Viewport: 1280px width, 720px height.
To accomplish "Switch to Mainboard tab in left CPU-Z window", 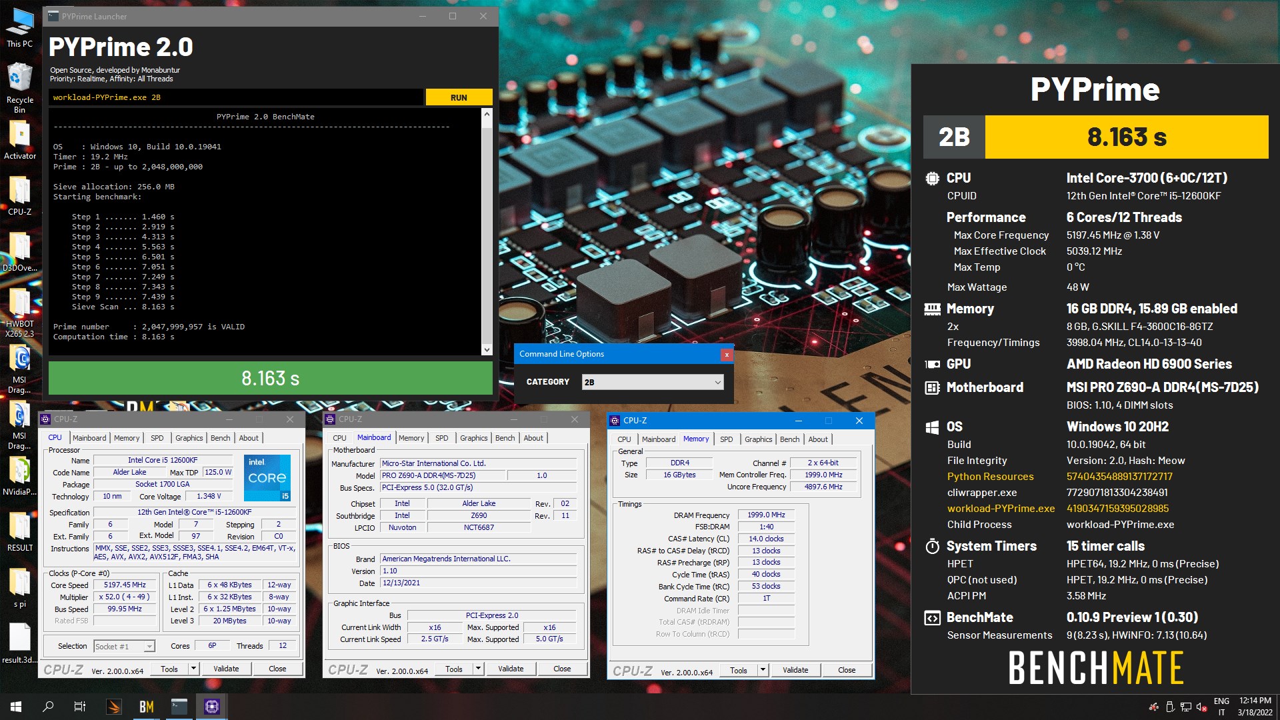I will [89, 438].
